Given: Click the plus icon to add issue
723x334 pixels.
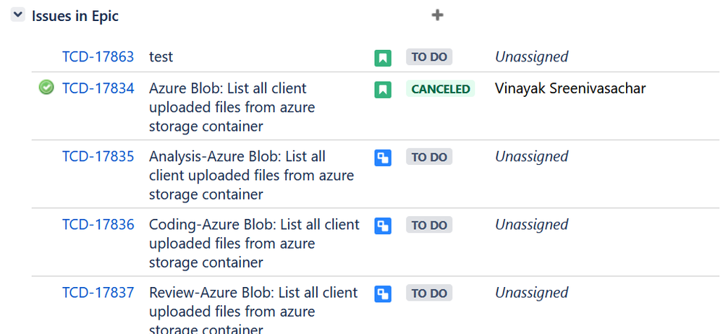Looking at the screenshot, I should pos(437,15).
